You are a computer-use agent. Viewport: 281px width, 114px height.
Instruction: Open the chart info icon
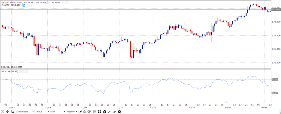2,112
